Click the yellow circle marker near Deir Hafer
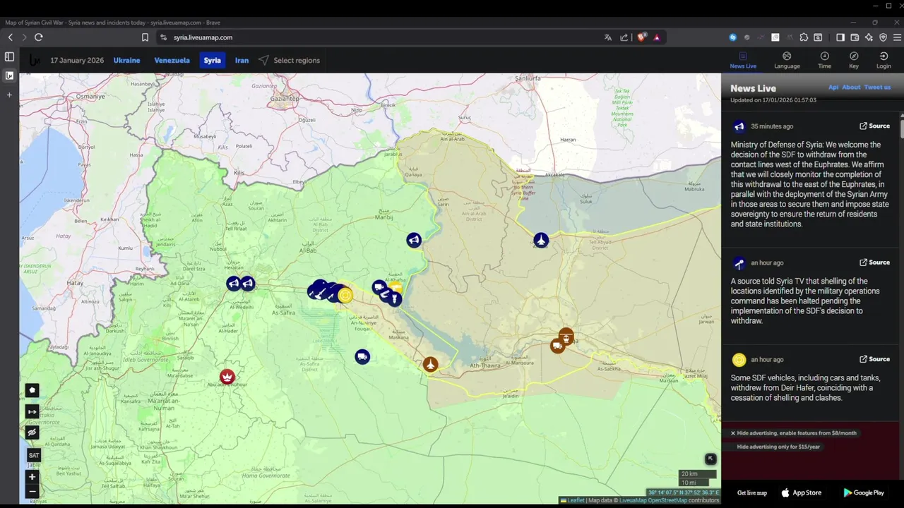 (345, 296)
